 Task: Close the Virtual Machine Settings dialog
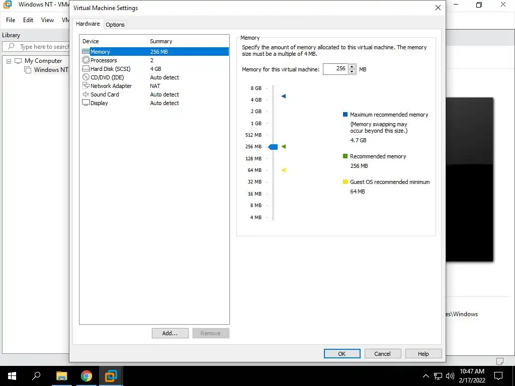(x=438, y=8)
